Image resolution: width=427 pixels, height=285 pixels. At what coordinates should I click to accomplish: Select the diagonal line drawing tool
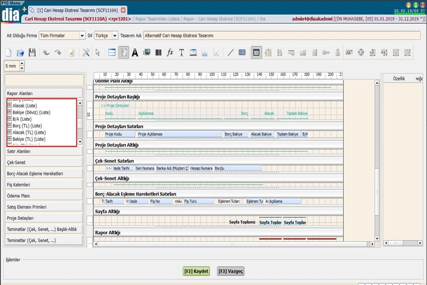click(x=231, y=52)
